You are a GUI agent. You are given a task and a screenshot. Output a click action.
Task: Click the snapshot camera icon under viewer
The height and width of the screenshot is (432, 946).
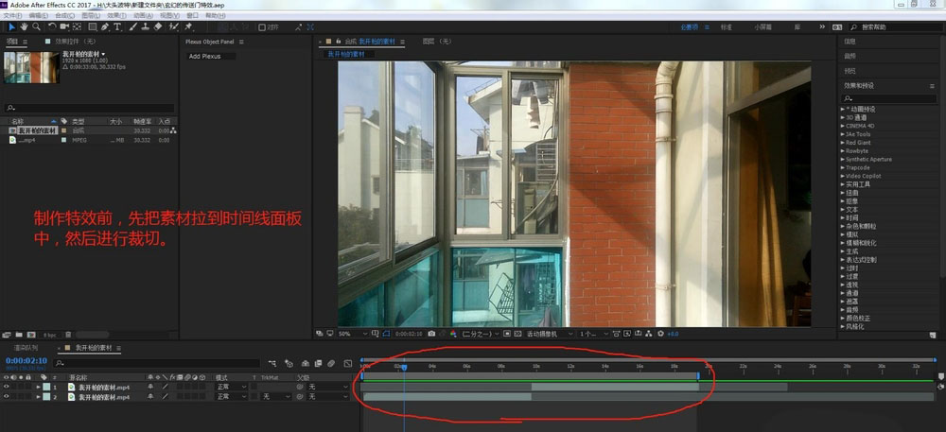pos(431,334)
